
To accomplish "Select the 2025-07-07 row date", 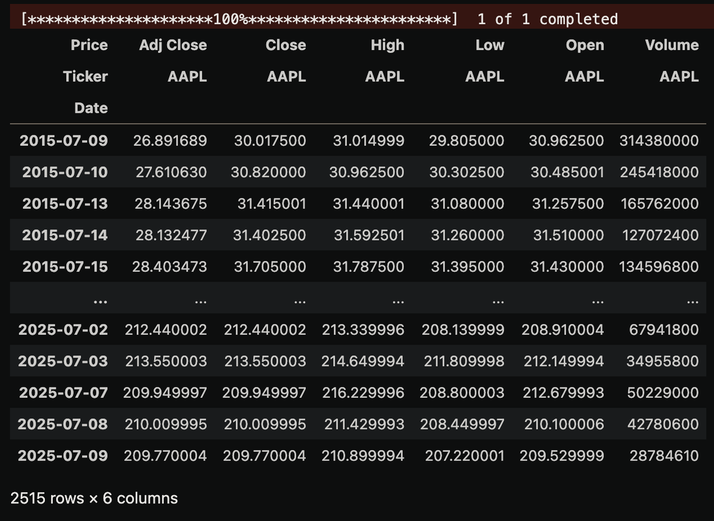I will (x=63, y=392).
